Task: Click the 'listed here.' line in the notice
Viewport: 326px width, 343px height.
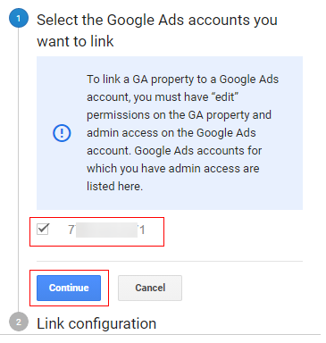Action: [x=114, y=187]
